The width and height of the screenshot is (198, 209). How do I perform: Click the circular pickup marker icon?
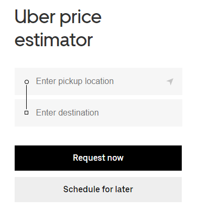click(x=27, y=82)
